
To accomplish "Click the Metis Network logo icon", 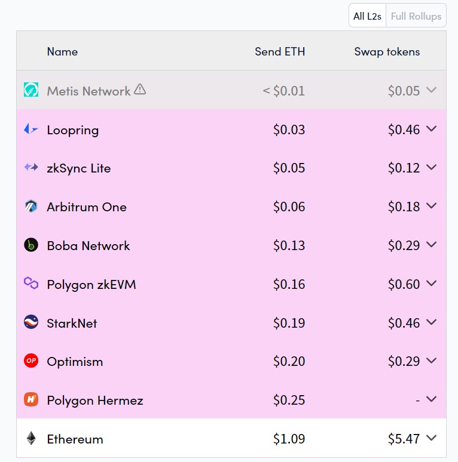I will click(31, 90).
